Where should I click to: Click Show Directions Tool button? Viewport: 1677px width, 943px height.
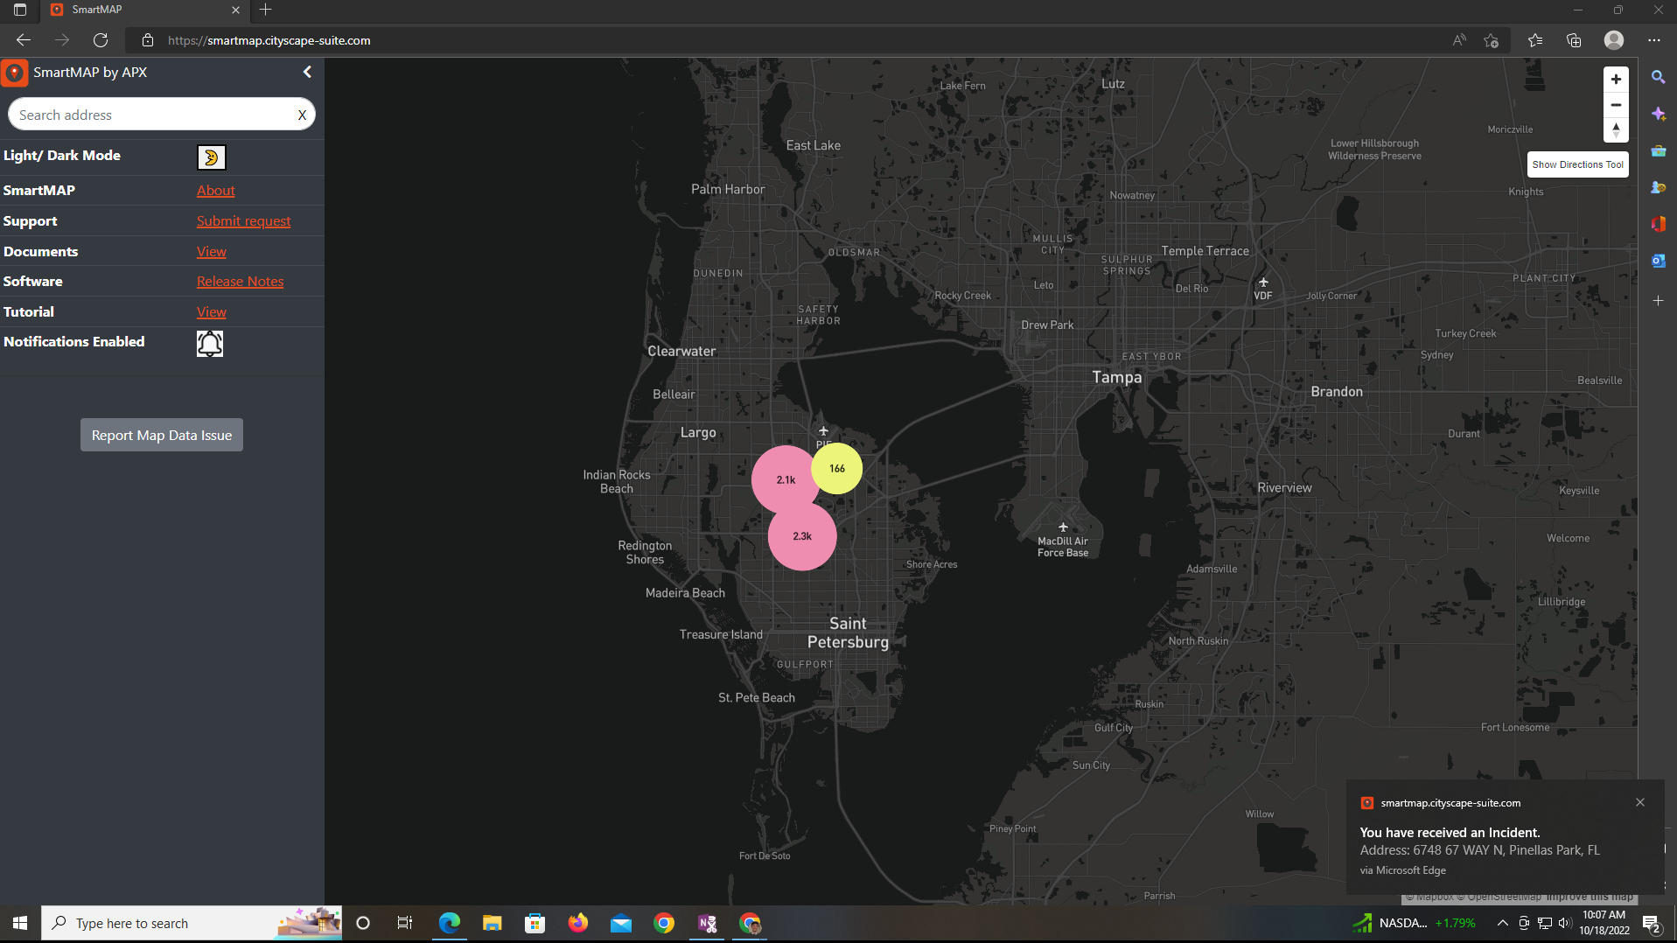(1577, 164)
